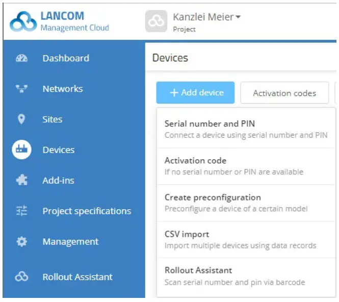Click the Networks topology icon
The width and height of the screenshot is (339, 302).
(x=21, y=89)
